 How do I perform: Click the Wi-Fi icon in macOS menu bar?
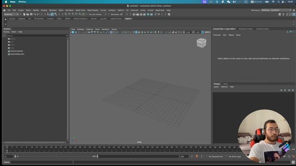tap(273, 2)
